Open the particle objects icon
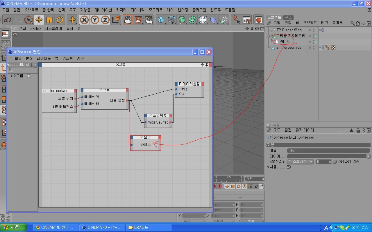Viewport: 372px width, 232px height. pyautogui.click(x=224, y=20)
